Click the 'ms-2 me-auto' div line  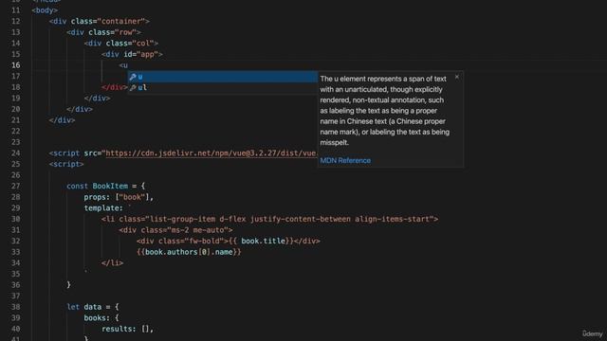coord(175,230)
